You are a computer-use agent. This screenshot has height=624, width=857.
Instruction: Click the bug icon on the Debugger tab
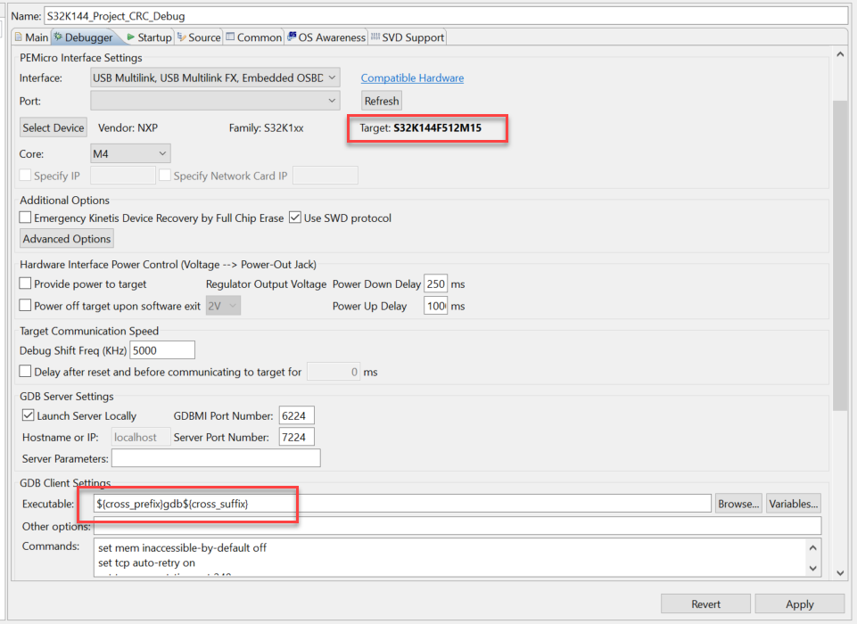tap(58, 37)
